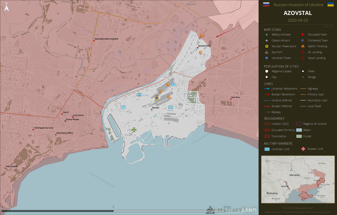Click the Occupied Territory color swatch
Image resolution: width=337 pixels, height=215 pixels.
click(x=267, y=130)
